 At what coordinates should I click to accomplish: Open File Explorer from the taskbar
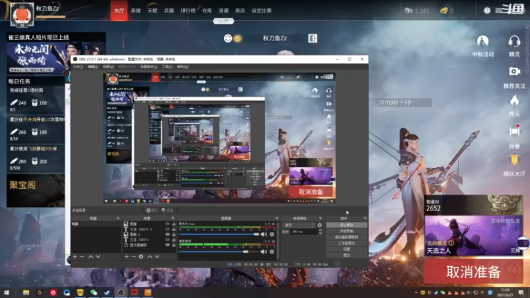(x=26, y=292)
